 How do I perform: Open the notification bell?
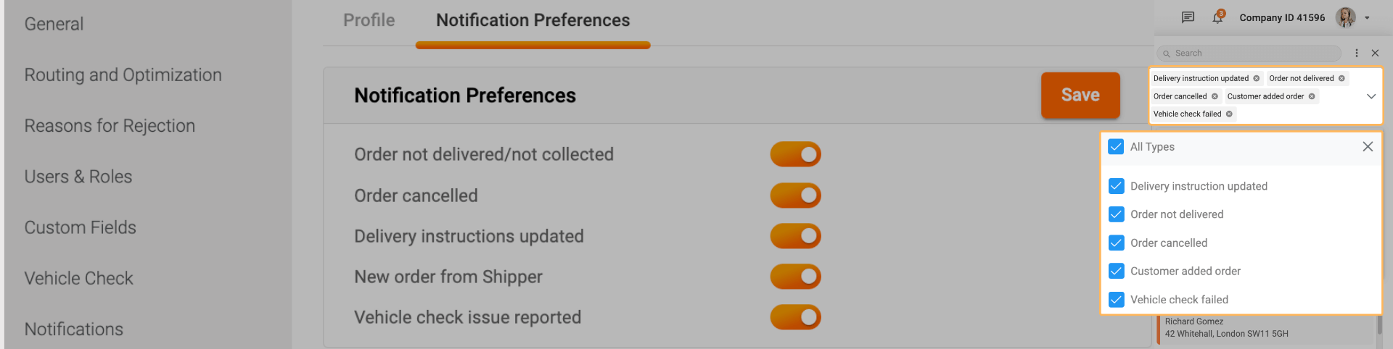click(1217, 17)
